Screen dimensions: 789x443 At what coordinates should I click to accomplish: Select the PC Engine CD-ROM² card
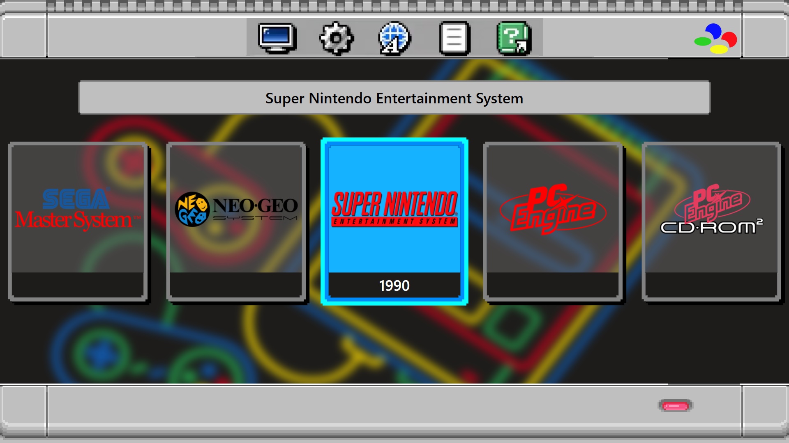click(x=711, y=221)
